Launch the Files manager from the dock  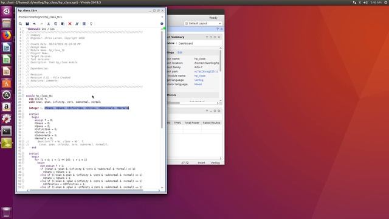7,23
